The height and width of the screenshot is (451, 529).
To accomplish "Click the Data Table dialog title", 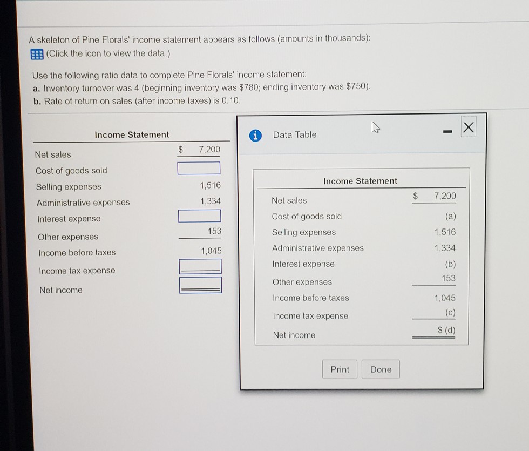I will pos(295,134).
